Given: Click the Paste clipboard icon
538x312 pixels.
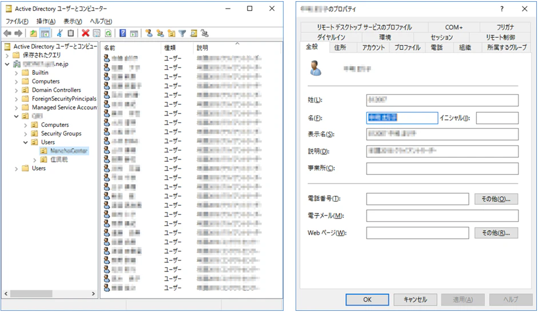Looking at the screenshot, I should (71, 33).
